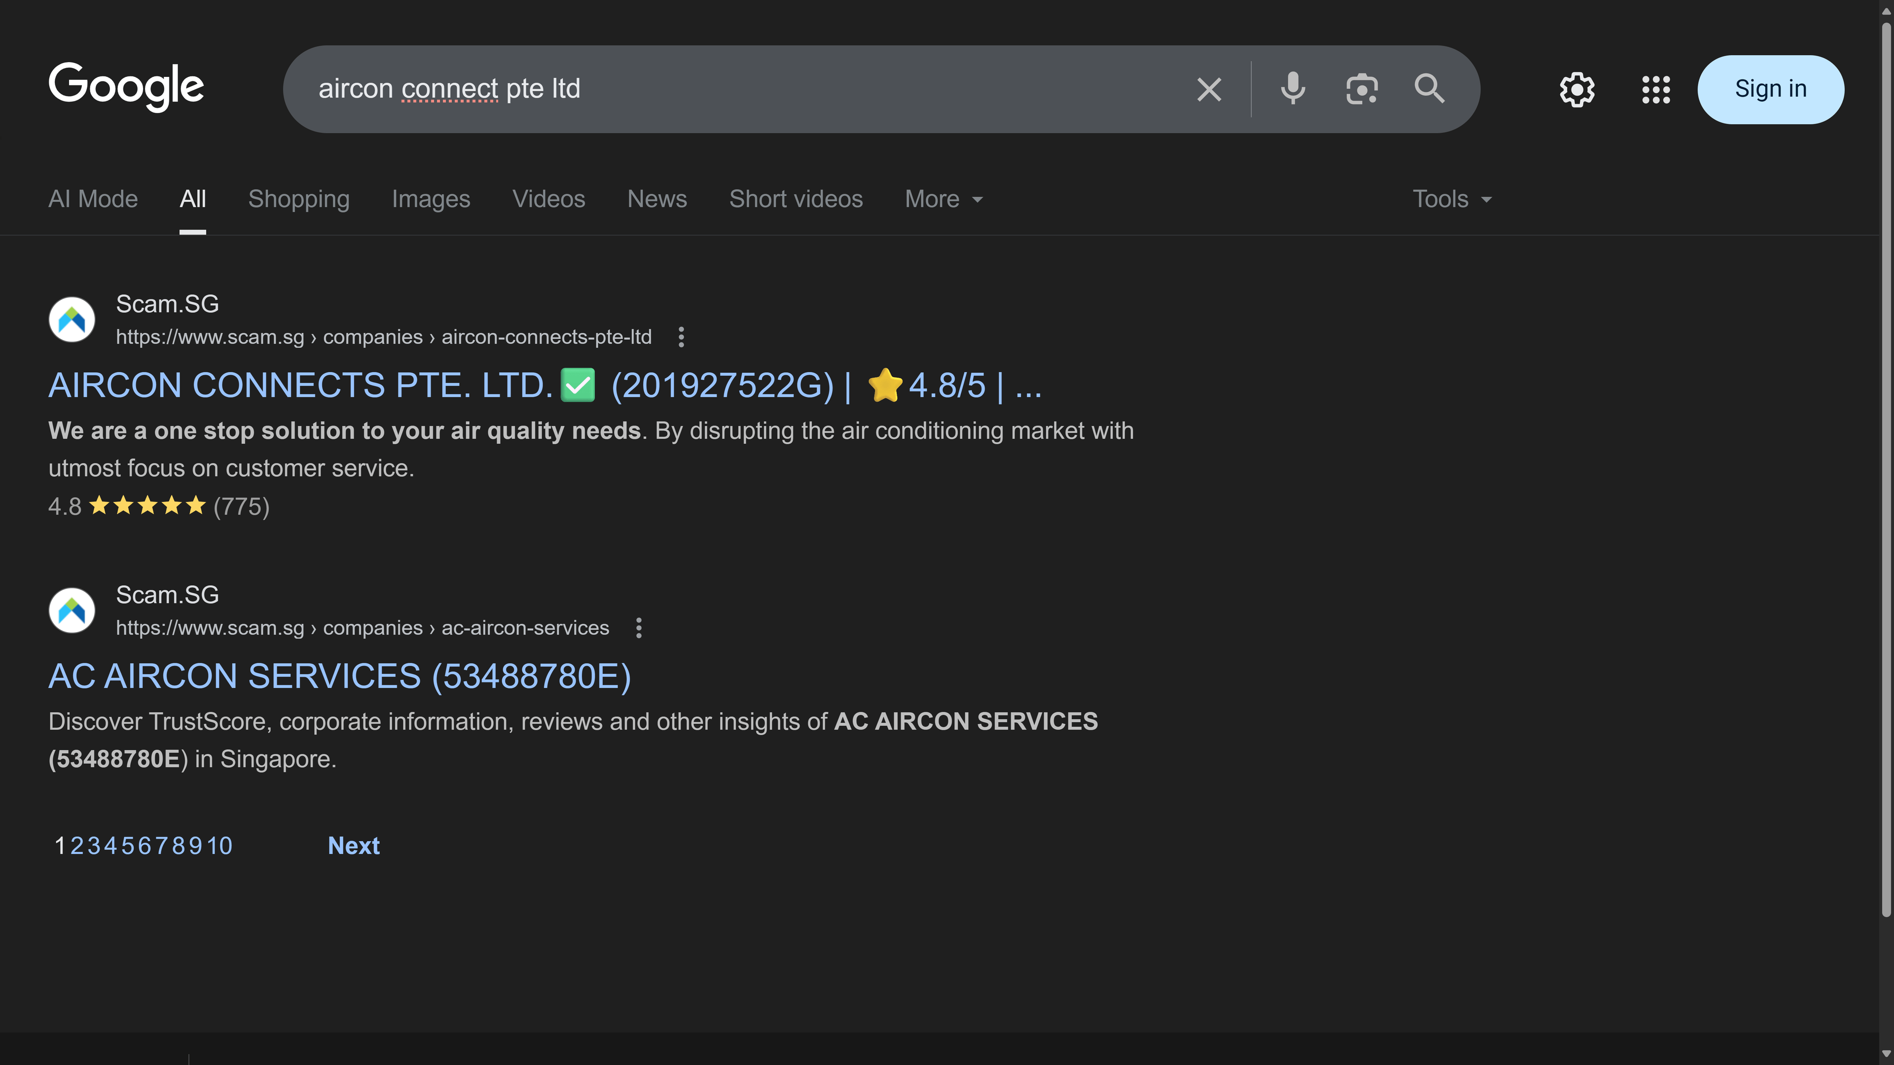
Task: Expand the Tools dropdown
Action: click(x=1452, y=199)
